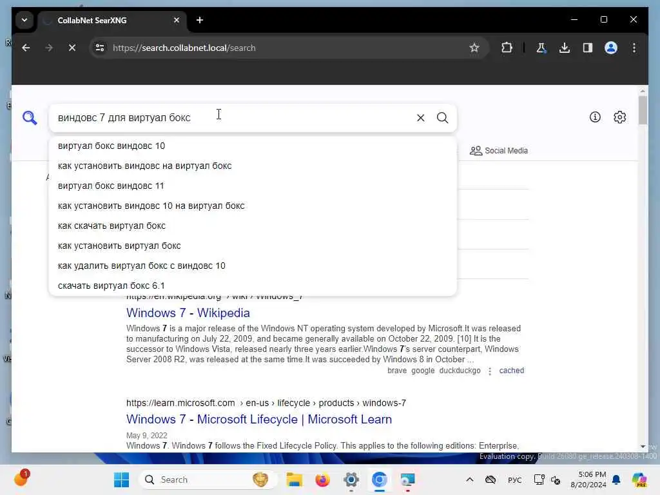Select как удалить виртуал бокс с виндовс 10

coord(253,266)
